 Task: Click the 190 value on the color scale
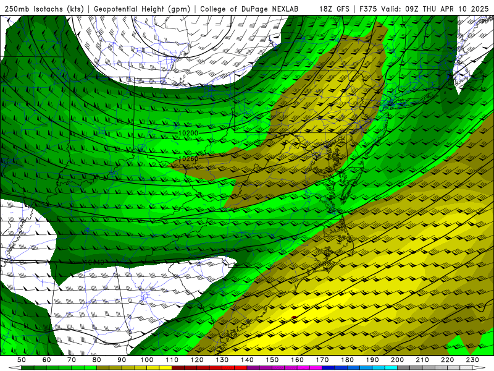coord(372,360)
